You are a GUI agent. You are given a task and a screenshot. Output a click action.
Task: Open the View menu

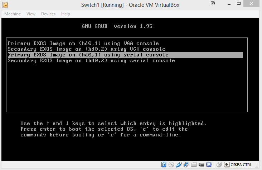pyautogui.click(x=31, y=14)
